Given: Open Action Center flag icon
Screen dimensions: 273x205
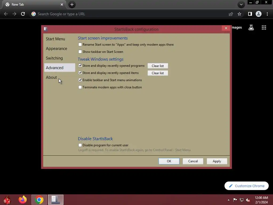Looking at the screenshot, I should [x=235, y=200].
